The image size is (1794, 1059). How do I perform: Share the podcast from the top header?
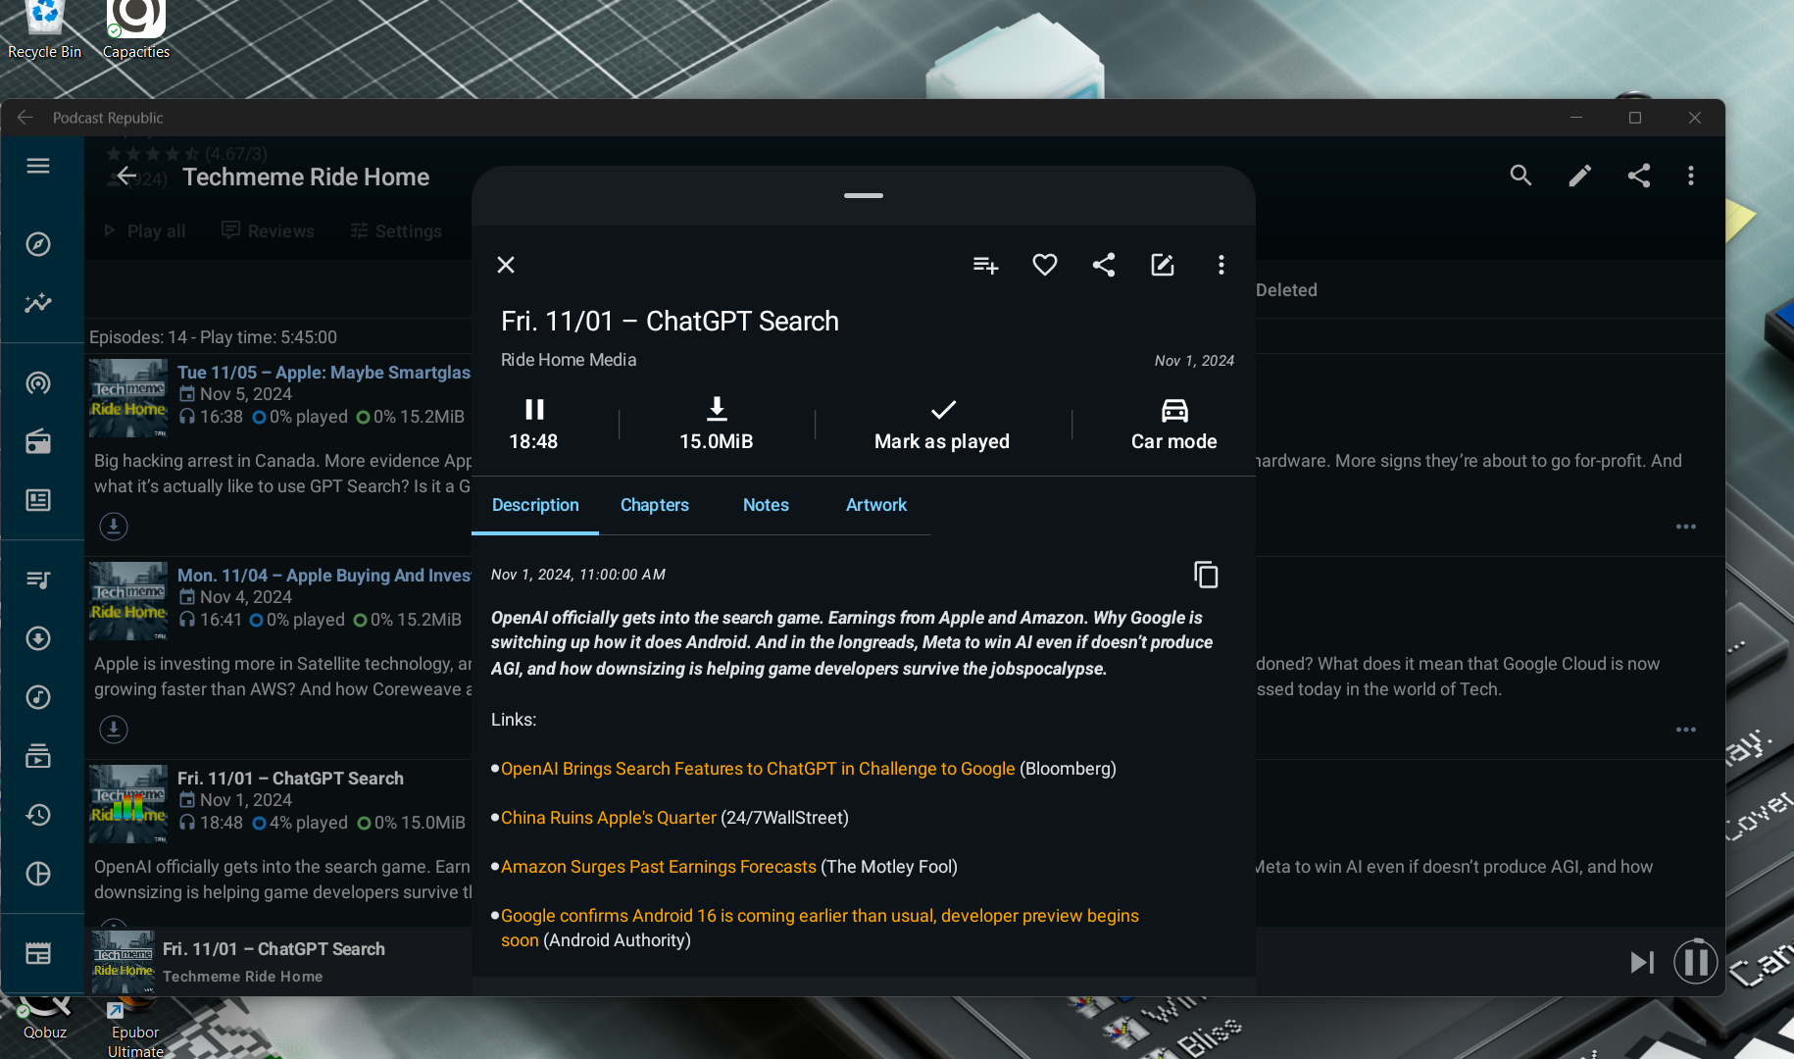click(1639, 176)
